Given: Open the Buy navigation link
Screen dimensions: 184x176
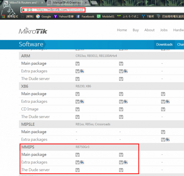Looking at the screenshot, I should 136,30.
